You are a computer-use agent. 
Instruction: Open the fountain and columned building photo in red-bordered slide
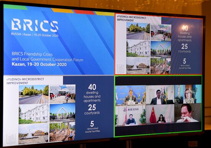(138, 66)
